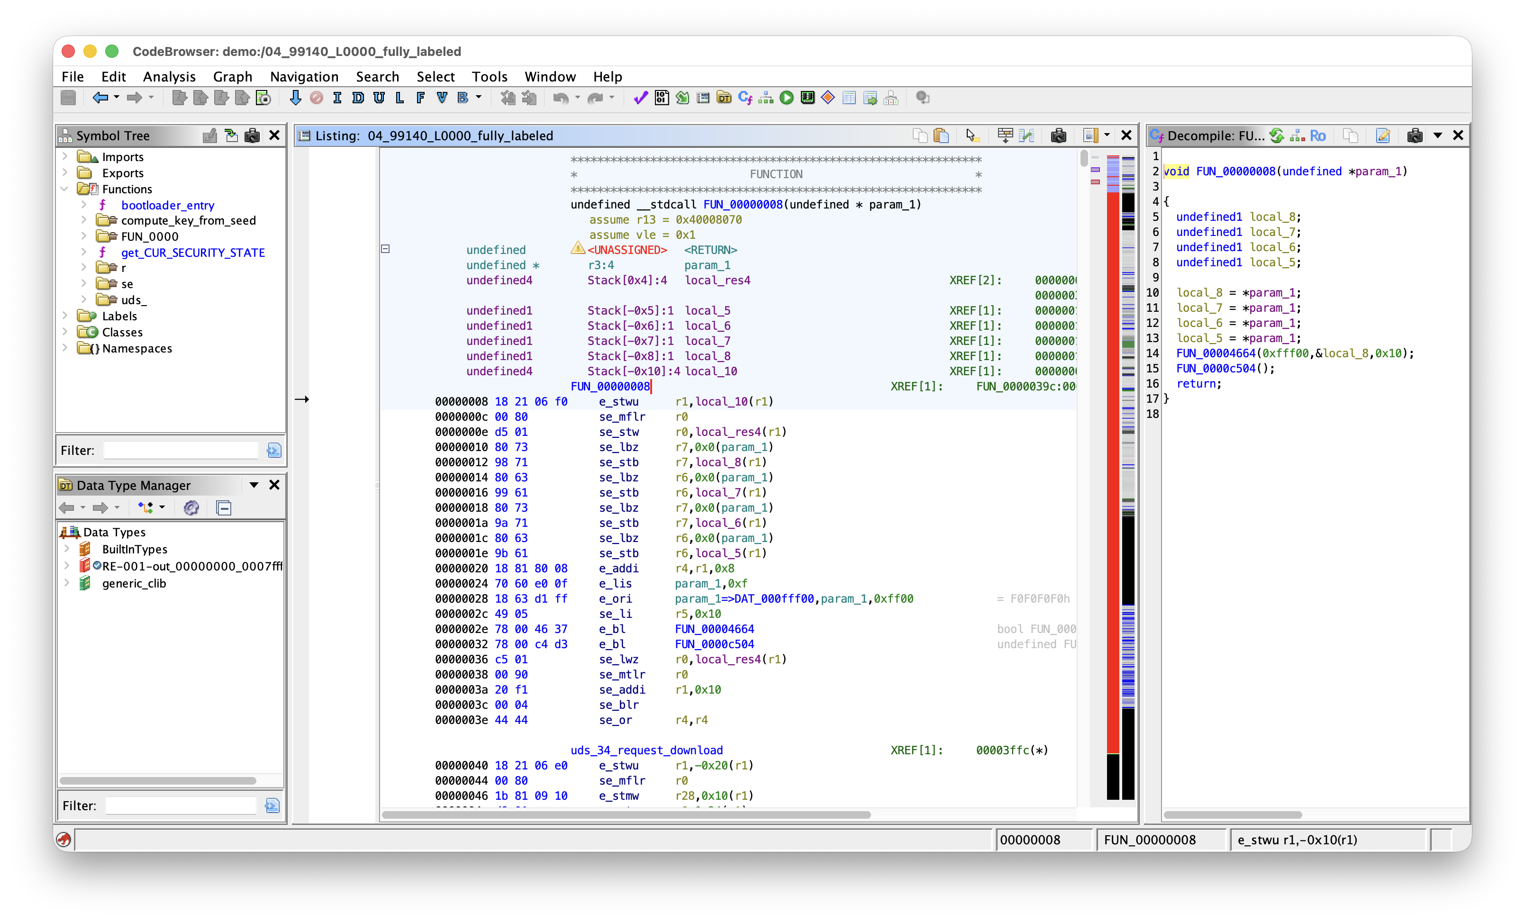Screen dimensions: 1525x922
Task: Click the Symbol Tree filter input field
Action: tap(181, 450)
